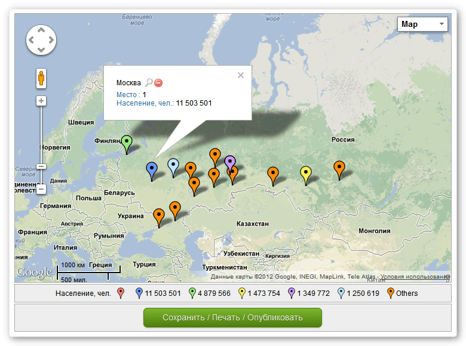Open the Map type dropdown
Viewport: 466px width, 346px height.
(422, 24)
